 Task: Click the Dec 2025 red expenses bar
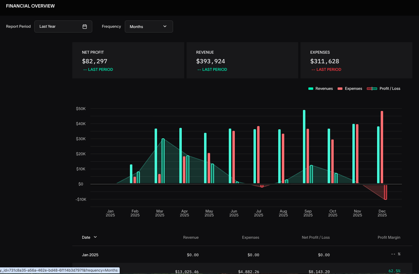382,147
